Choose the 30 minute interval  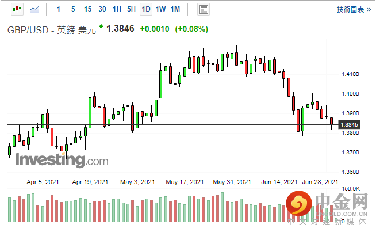coord(102,9)
